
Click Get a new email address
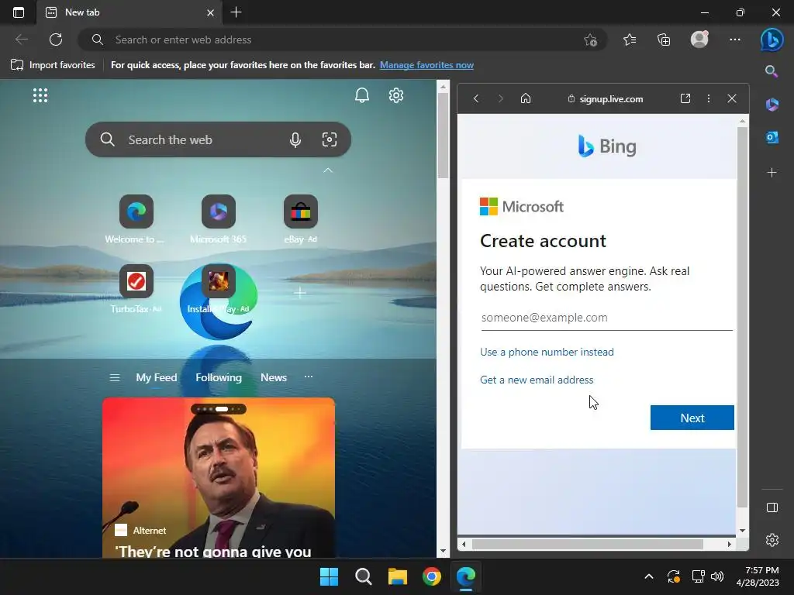point(537,380)
